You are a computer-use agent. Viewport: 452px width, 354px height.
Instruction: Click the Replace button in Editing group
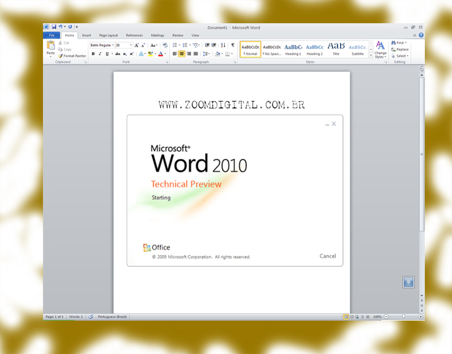coord(400,49)
